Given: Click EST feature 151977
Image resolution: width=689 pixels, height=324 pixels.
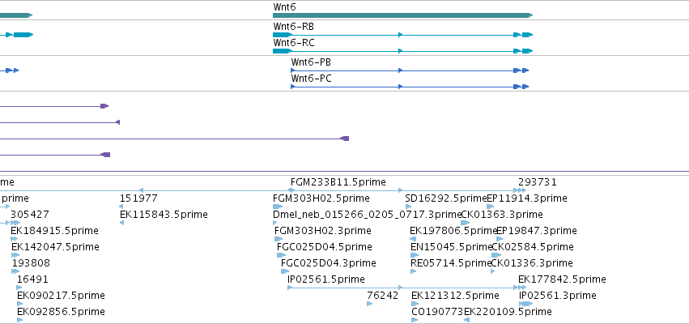Looking at the screenshot, I should pos(121,207).
